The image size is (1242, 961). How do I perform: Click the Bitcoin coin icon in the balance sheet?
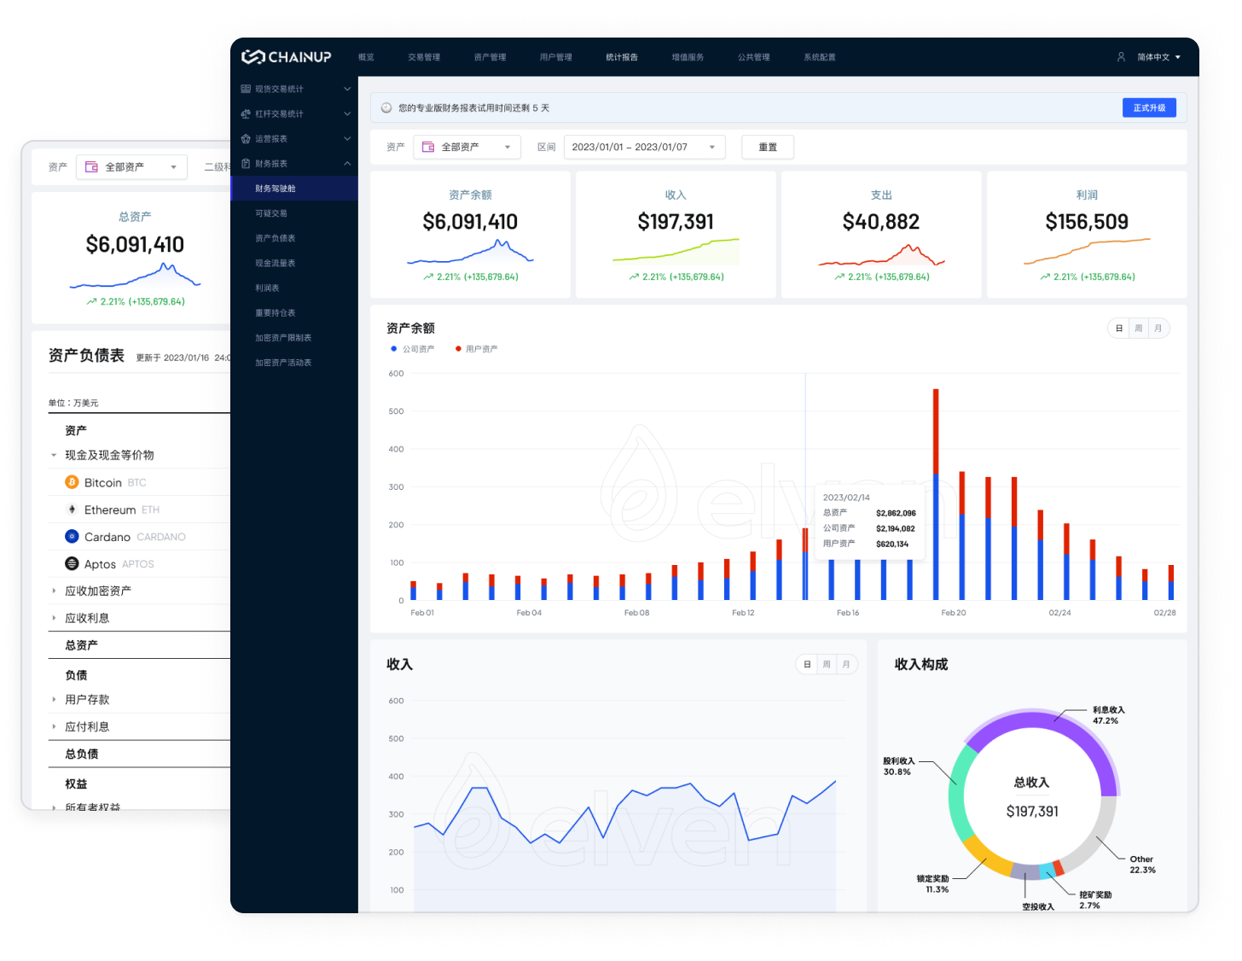(x=72, y=482)
